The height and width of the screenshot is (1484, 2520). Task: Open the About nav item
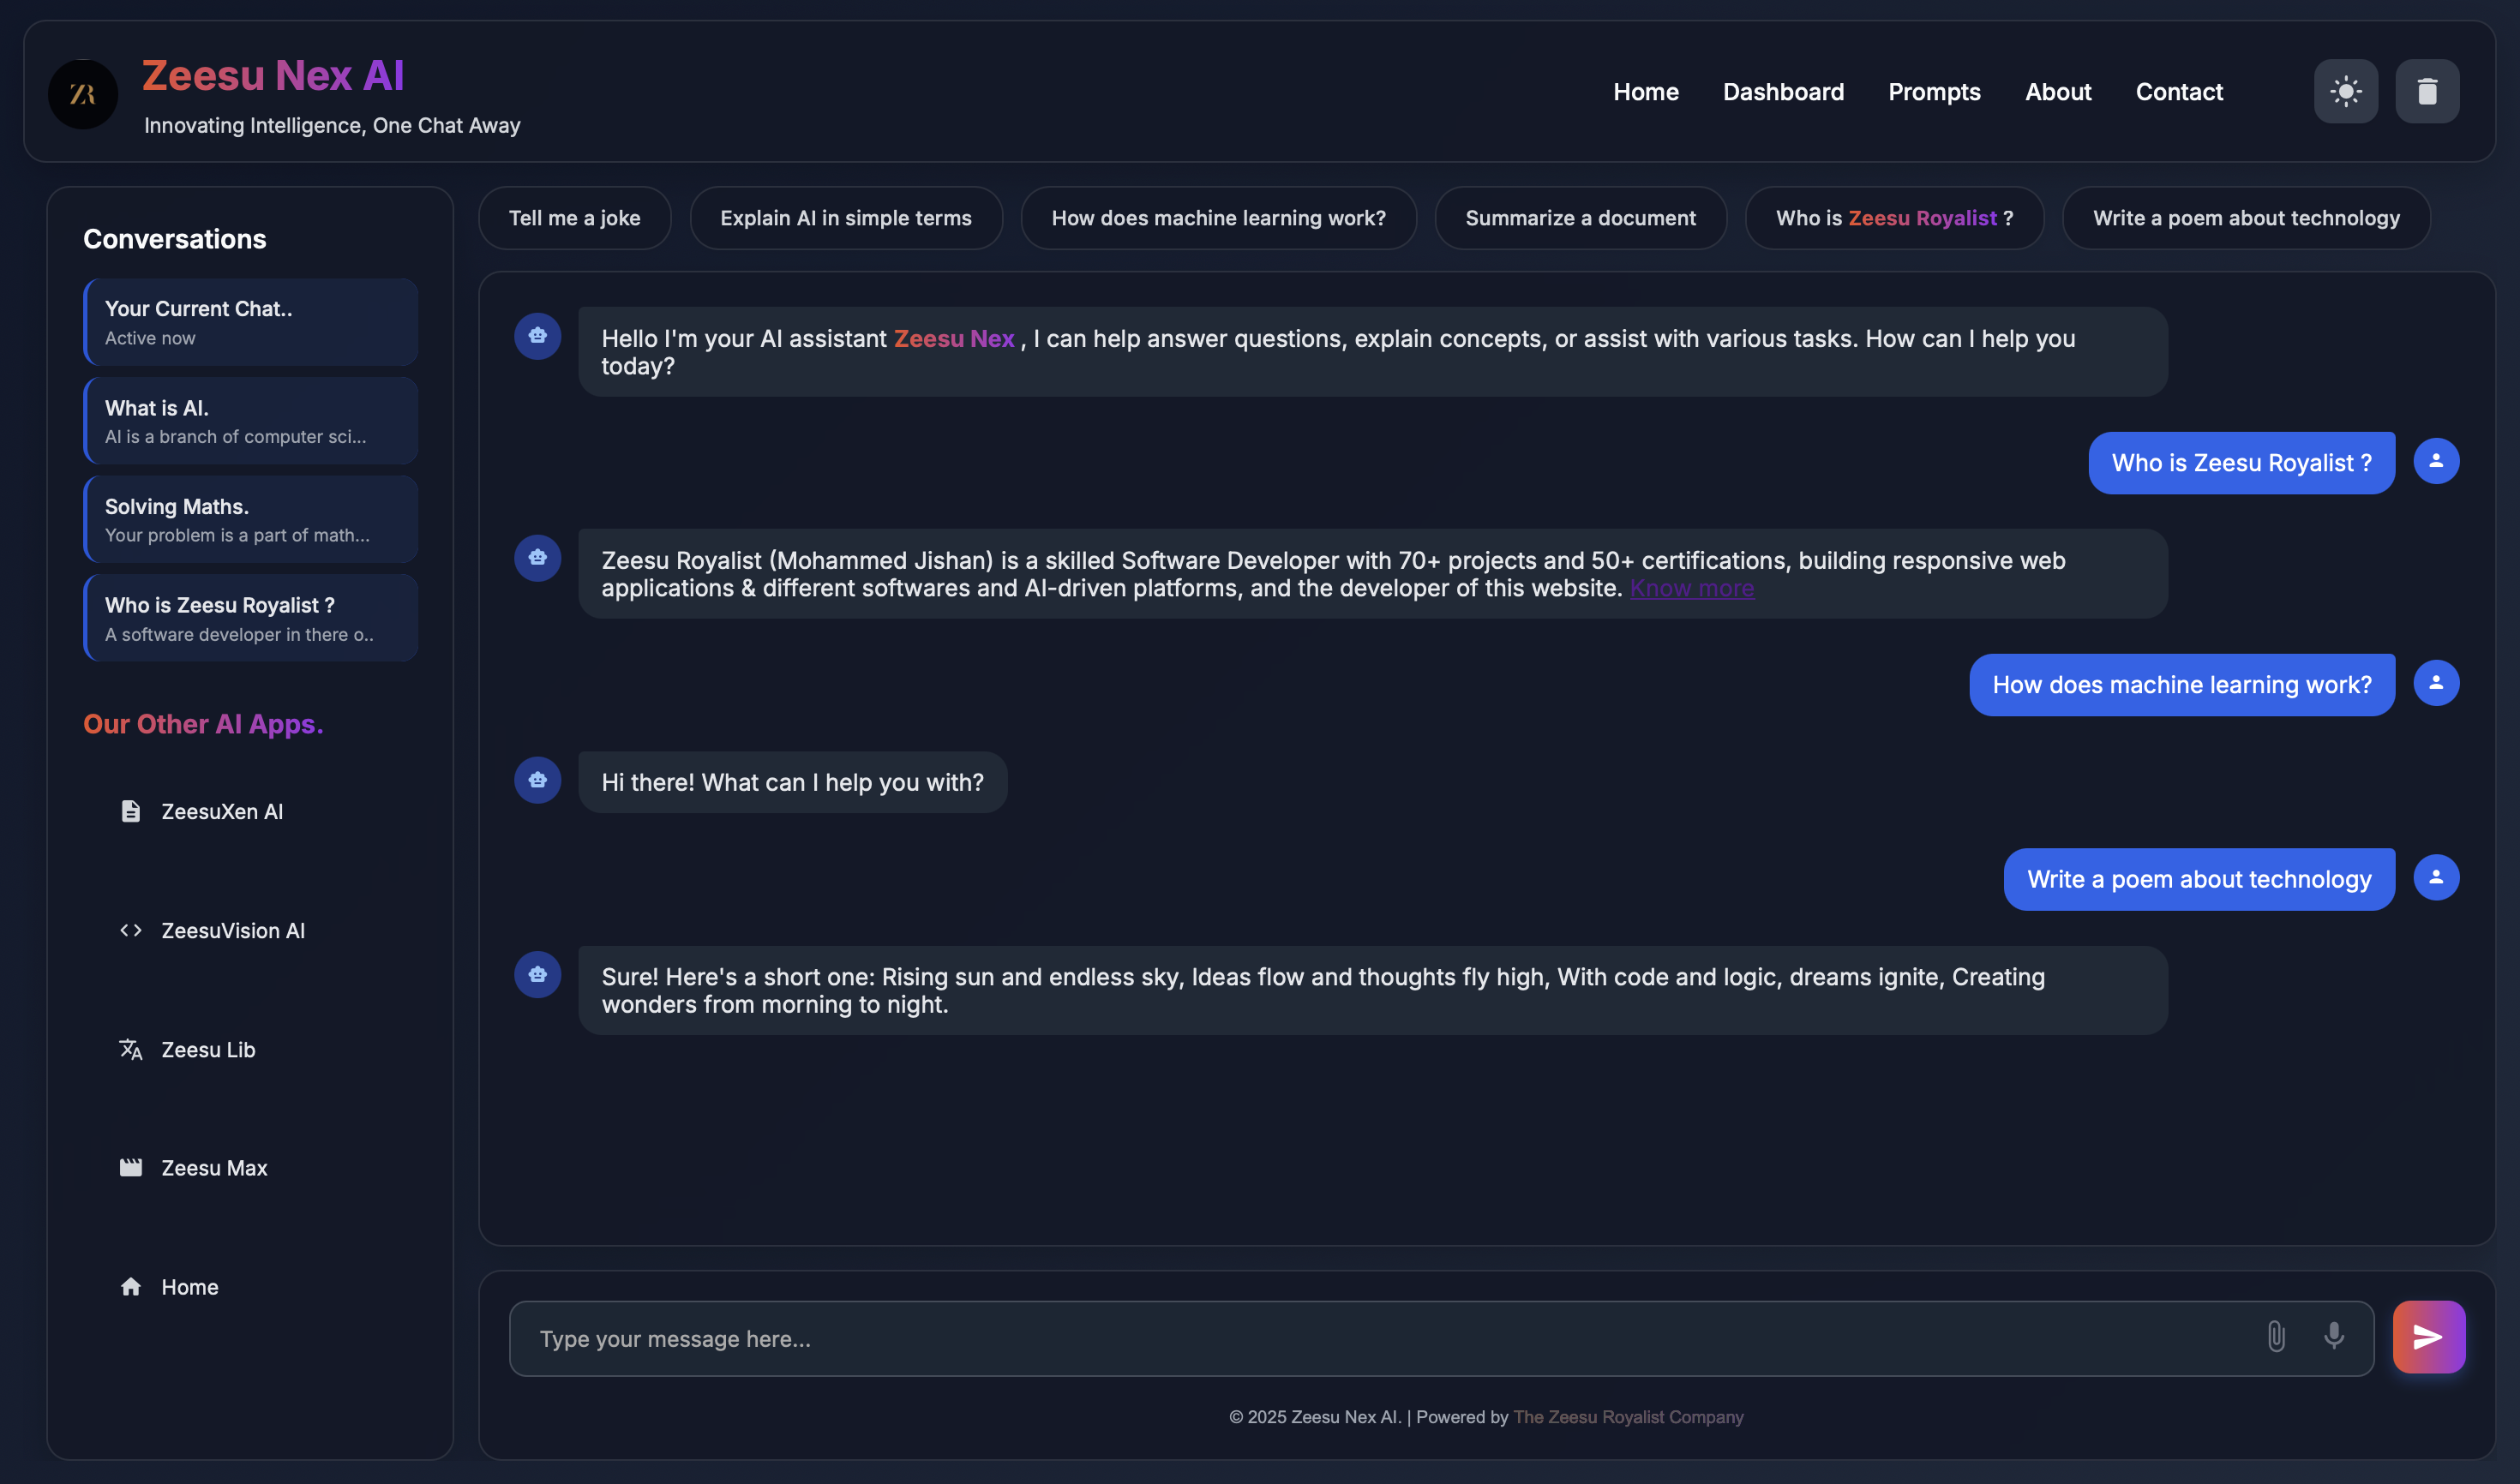pos(2058,92)
